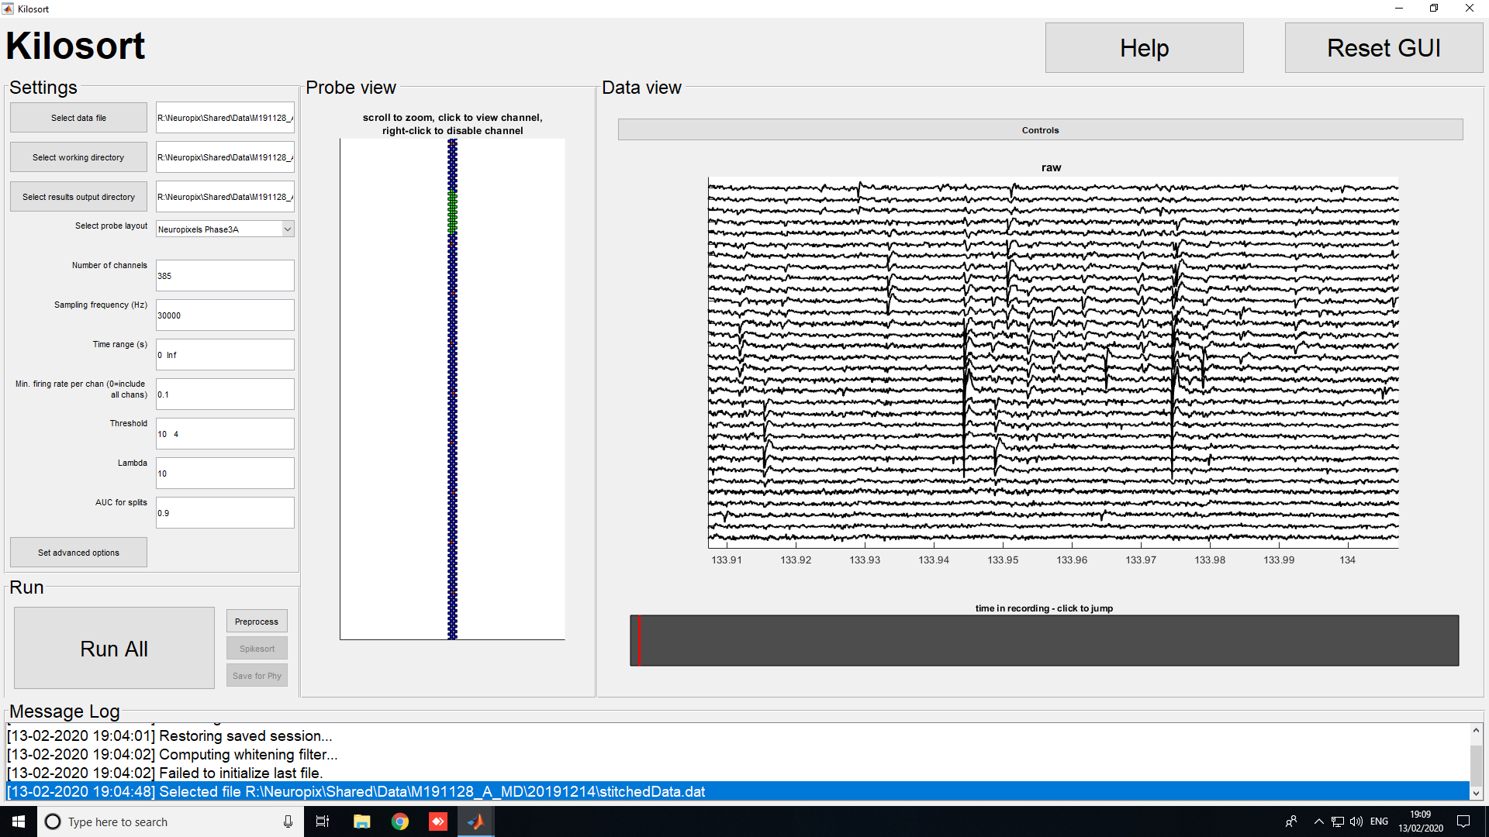Open the volume control in the system tray
Image resolution: width=1489 pixels, height=837 pixels.
1356,821
